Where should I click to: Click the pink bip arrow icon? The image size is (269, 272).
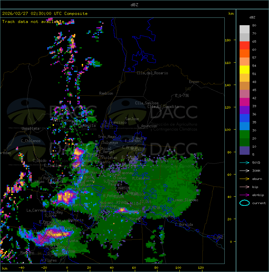[x=244, y=187]
